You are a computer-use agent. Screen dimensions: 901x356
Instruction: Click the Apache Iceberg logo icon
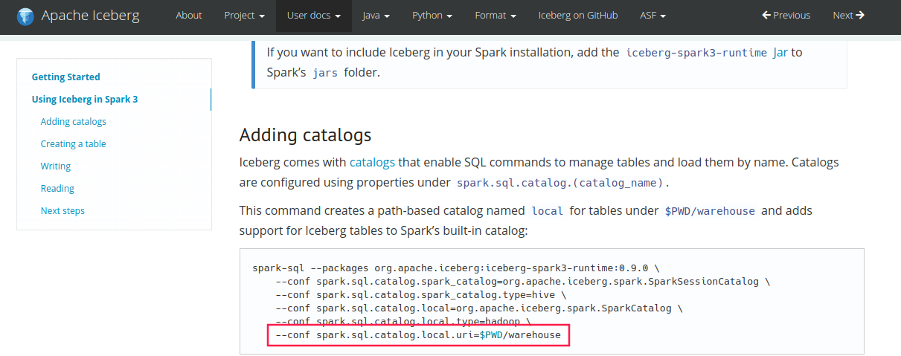[x=26, y=16]
